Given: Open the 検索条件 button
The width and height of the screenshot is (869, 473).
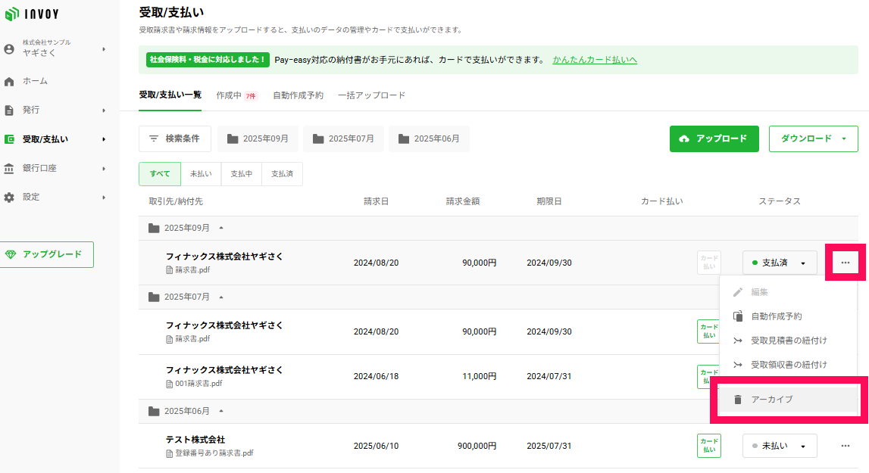Looking at the screenshot, I should tap(174, 138).
